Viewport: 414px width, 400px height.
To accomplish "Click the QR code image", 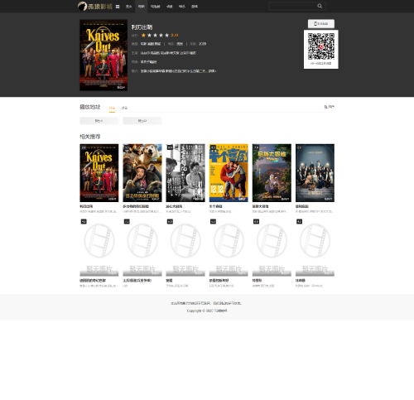I will (321, 46).
